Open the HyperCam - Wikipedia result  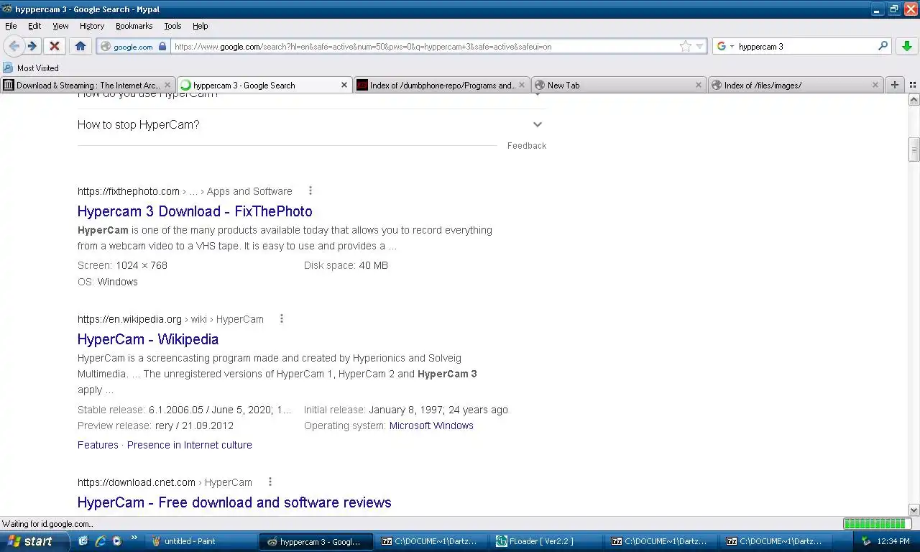(x=148, y=339)
